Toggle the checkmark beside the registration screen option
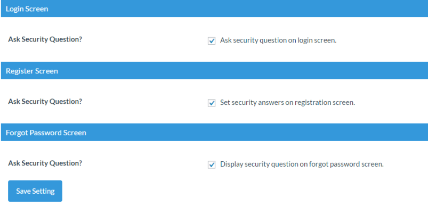 212,103
